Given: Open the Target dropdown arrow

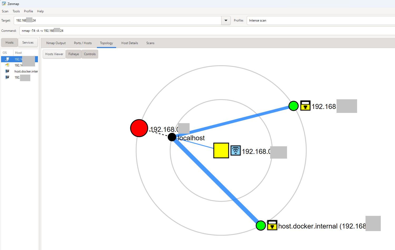Looking at the screenshot, I should (226, 20).
